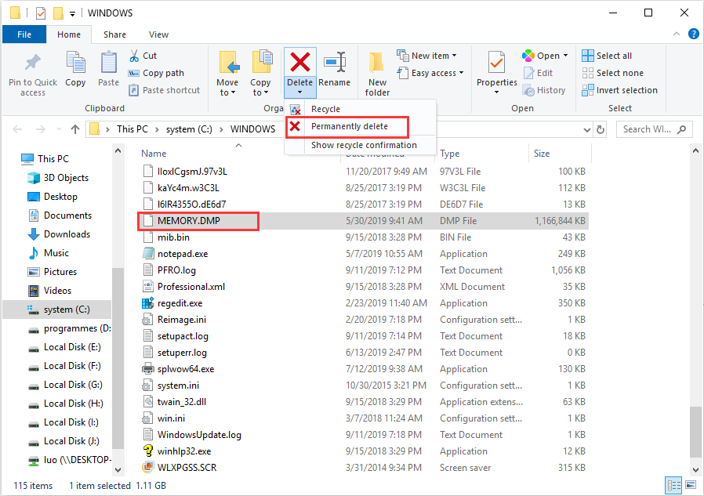
Task: Open the recent locations dropdown arrow
Action: pyautogui.click(x=59, y=130)
